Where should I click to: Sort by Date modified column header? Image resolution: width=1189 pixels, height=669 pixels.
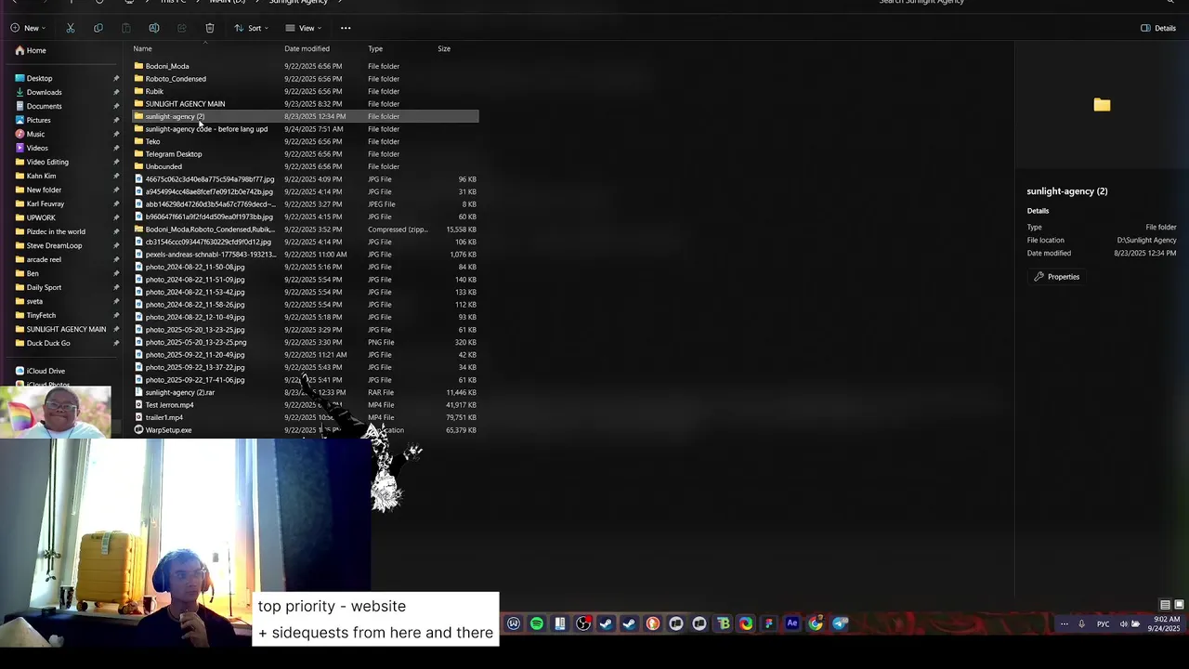307,48
